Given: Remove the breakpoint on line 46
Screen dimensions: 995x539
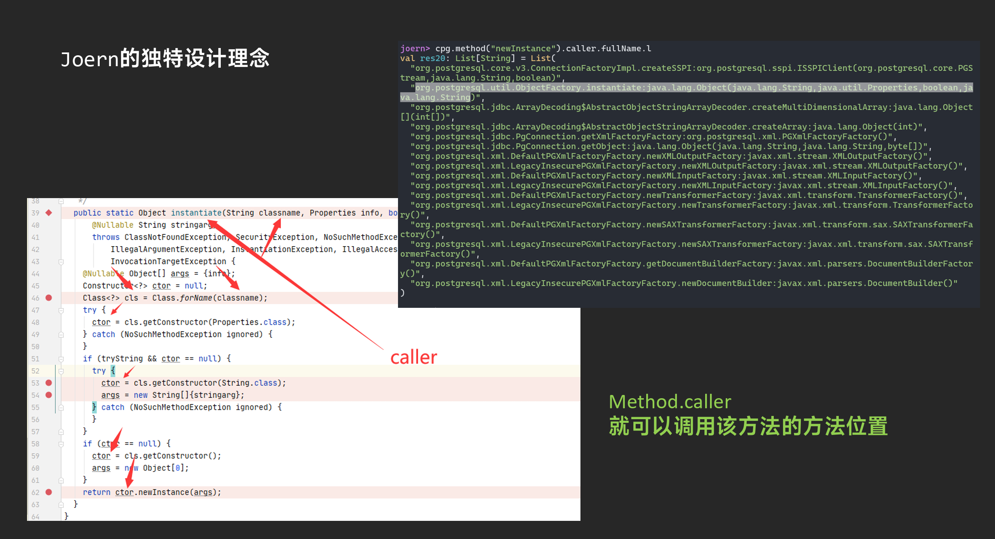Looking at the screenshot, I should pos(49,298).
